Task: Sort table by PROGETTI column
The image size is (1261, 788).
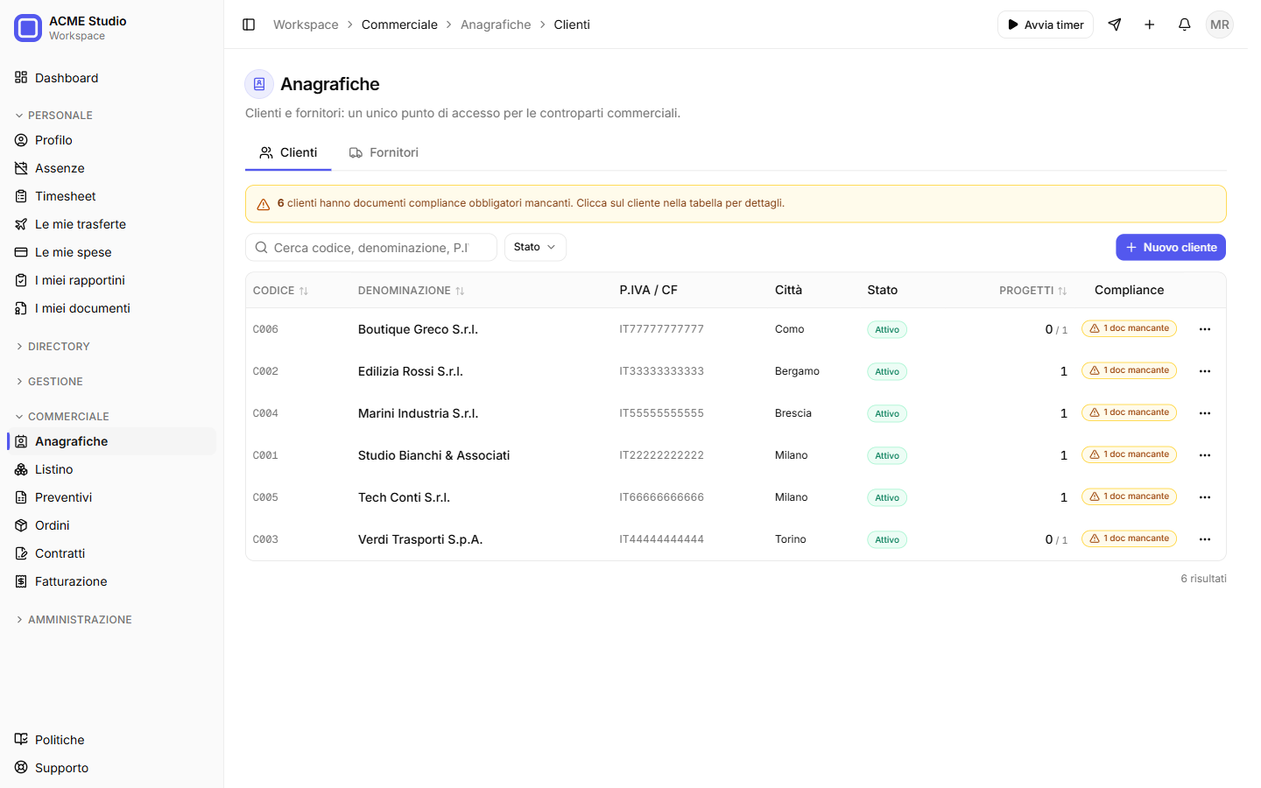Action: tap(1033, 291)
